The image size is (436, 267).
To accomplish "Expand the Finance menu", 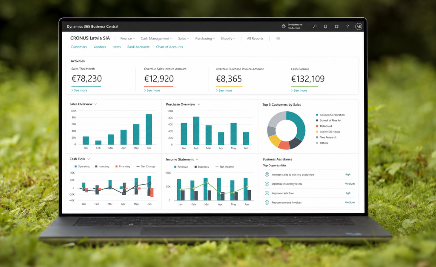I will click(x=128, y=39).
